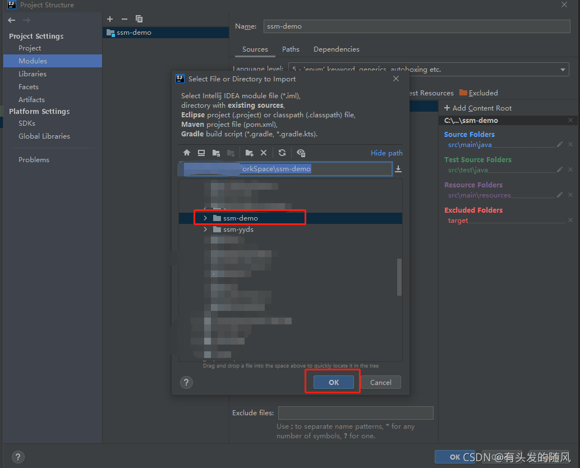Click src\main\java source folder entry
This screenshot has height=468, width=580.
tap(469, 145)
